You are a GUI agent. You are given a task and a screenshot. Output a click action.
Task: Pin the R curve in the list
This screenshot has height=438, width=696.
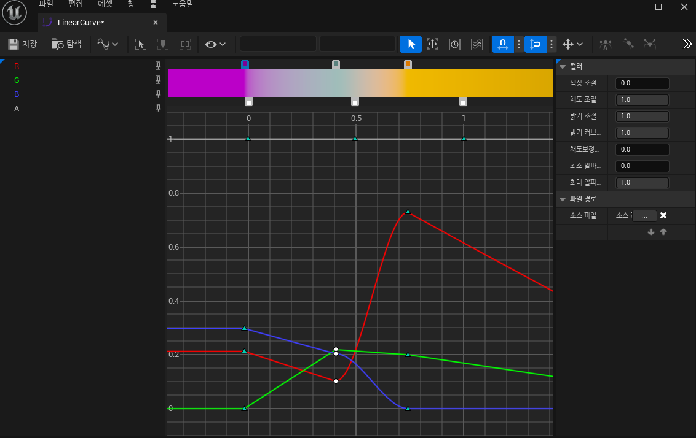tap(158, 66)
